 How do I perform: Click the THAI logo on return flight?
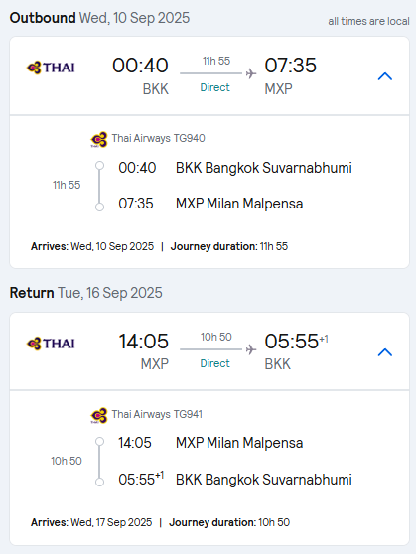point(51,344)
